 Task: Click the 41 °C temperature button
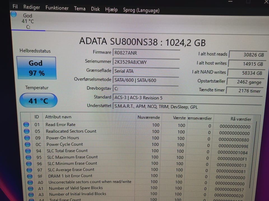click(38, 100)
